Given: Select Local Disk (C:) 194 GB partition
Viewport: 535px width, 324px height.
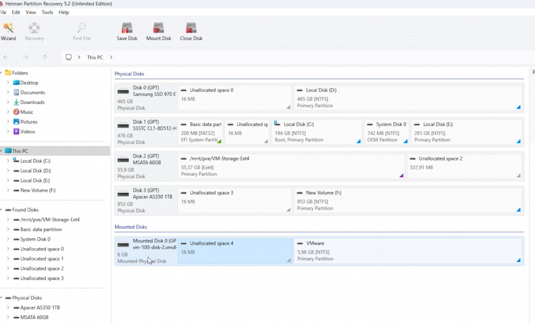Looking at the screenshot, I should point(316,132).
